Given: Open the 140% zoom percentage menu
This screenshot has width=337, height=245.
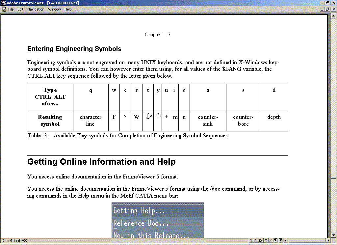Looking at the screenshot, I should (x=256, y=240).
